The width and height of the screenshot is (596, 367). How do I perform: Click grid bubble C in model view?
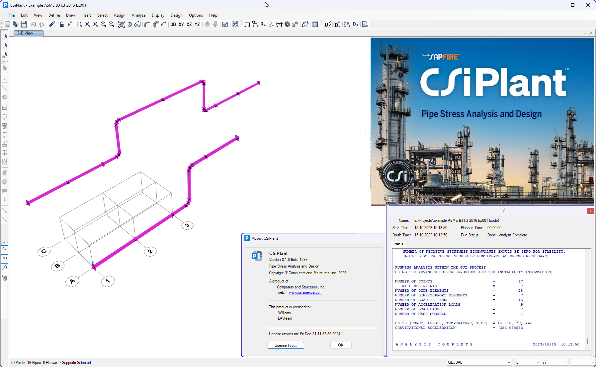[44, 252]
